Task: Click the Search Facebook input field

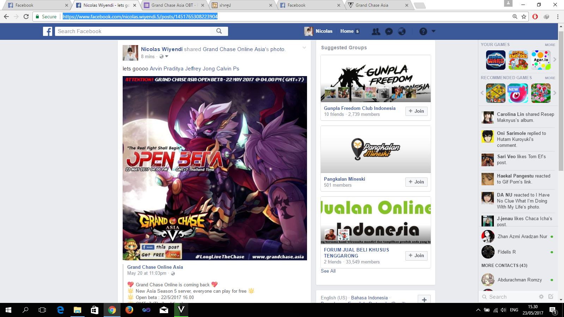Action: pyautogui.click(x=133, y=31)
